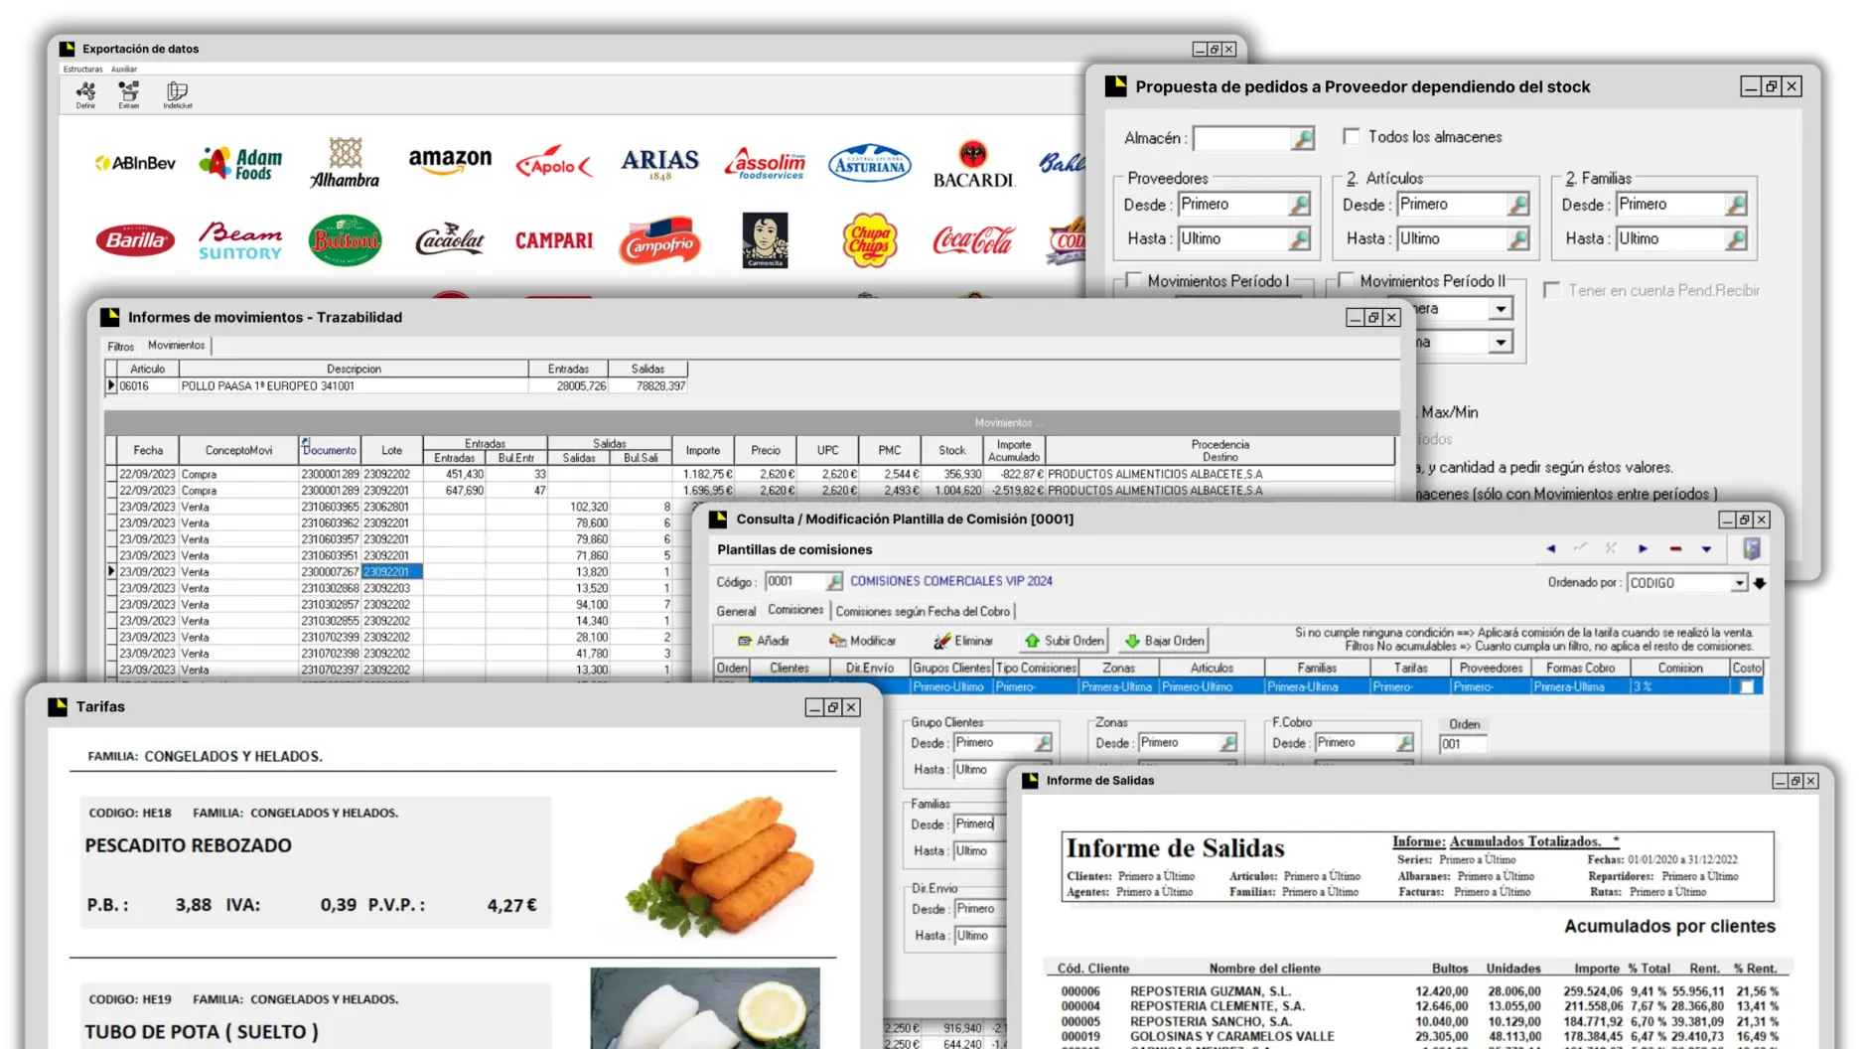Click the red minus delete record icon
1865x1049 pixels.
pos(1675,548)
